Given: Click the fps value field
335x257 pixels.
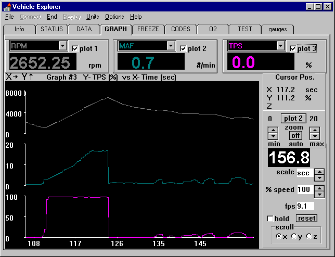Looking at the screenshot, I should (x=306, y=205).
